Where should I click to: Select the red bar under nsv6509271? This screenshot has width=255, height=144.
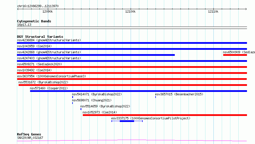(x=132, y=67)
